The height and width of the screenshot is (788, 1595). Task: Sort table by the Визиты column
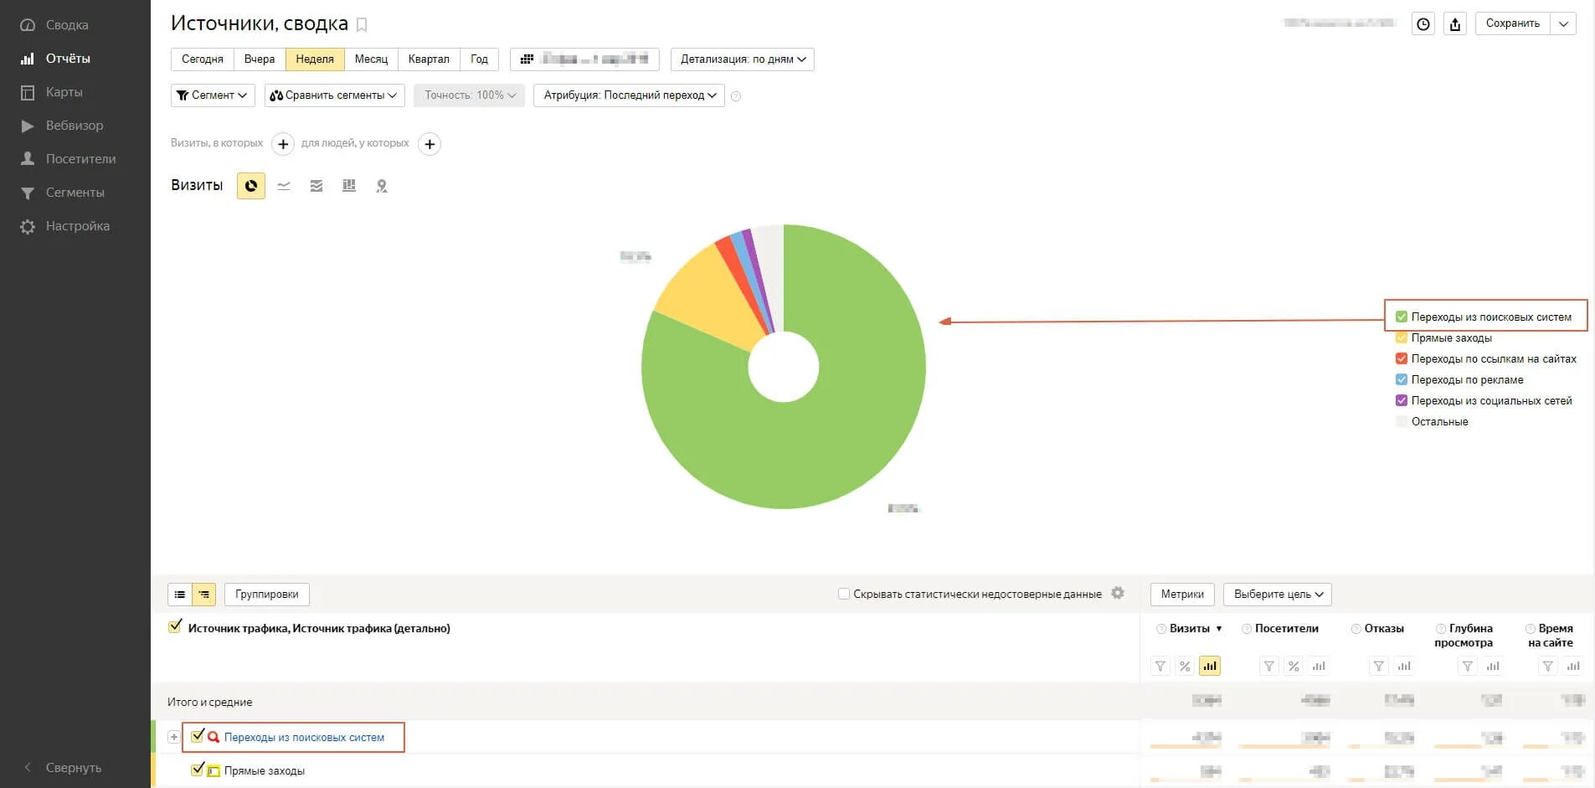pos(1189,629)
